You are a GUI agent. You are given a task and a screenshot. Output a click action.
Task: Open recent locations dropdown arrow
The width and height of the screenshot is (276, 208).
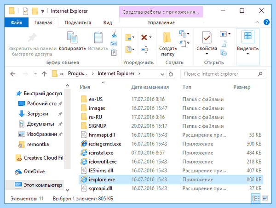tap(35, 74)
